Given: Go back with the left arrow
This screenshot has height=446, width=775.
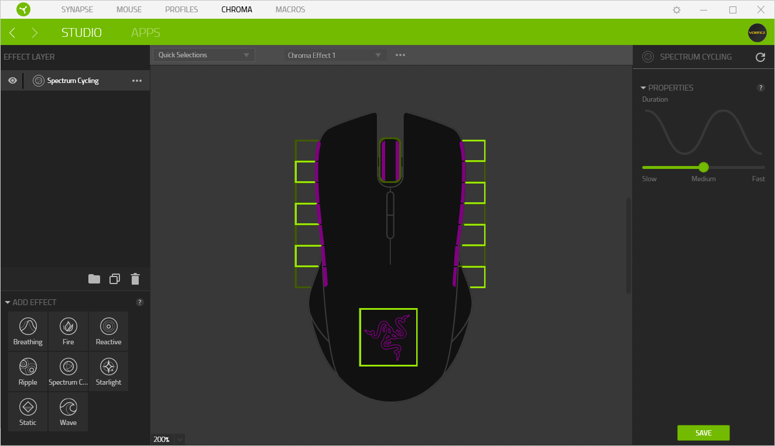Looking at the screenshot, I should pyautogui.click(x=12, y=33).
